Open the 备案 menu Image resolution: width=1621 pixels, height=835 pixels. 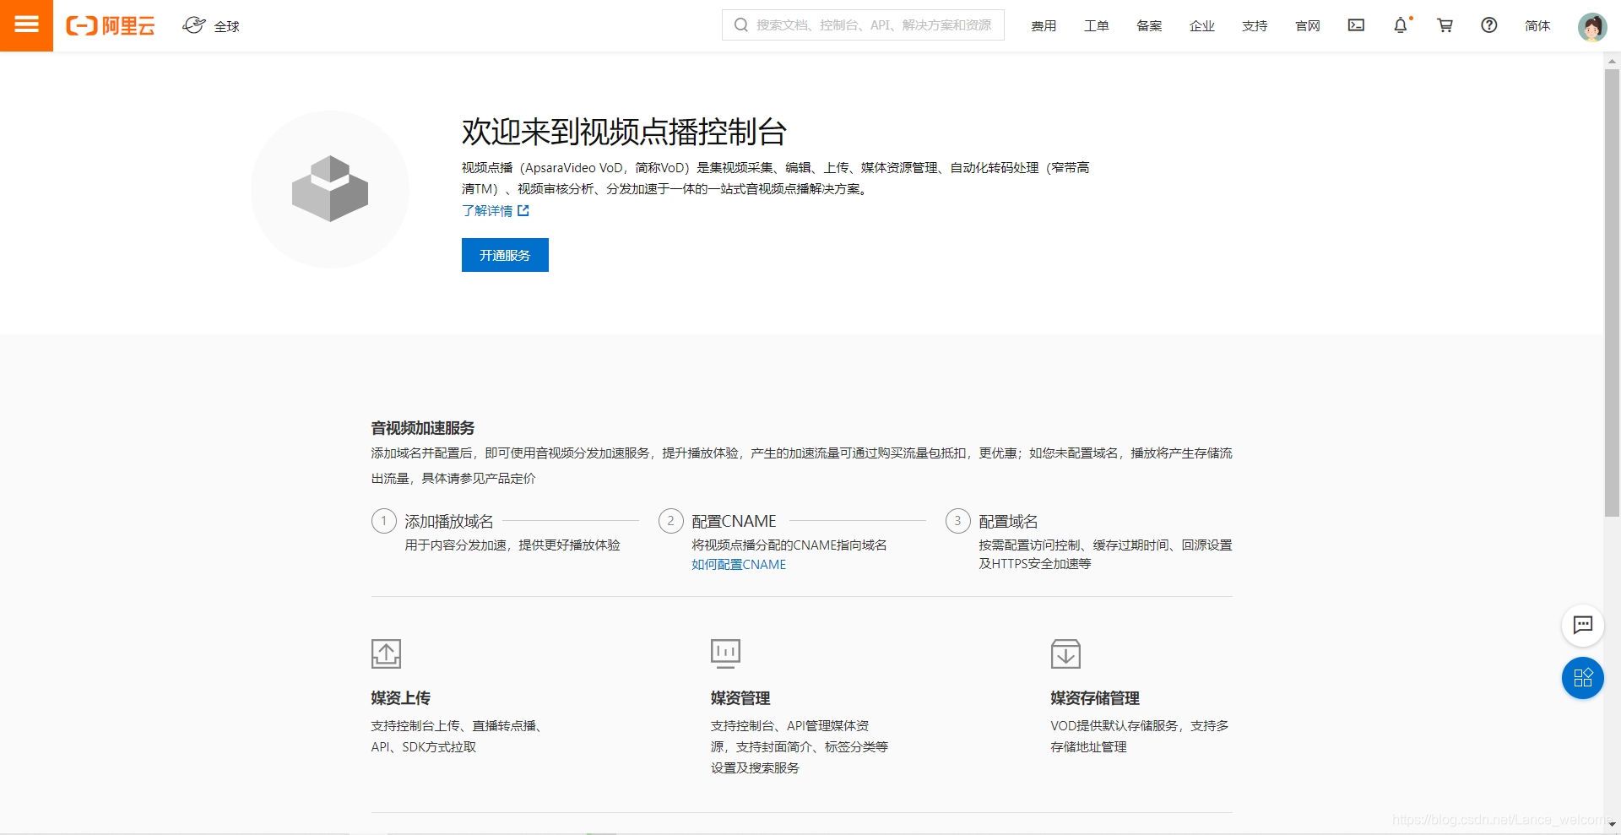click(x=1149, y=26)
